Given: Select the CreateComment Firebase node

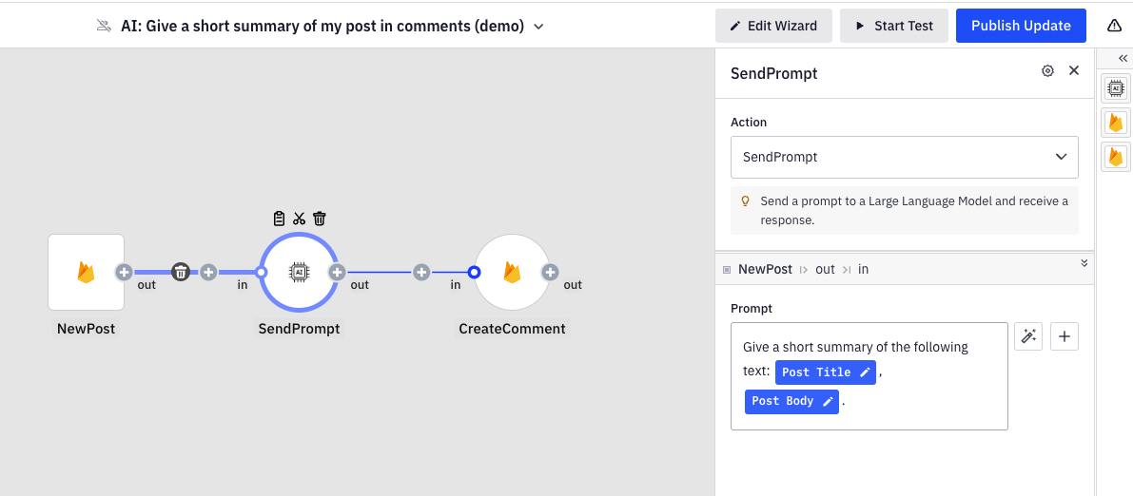Looking at the screenshot, I should point(512,273).
